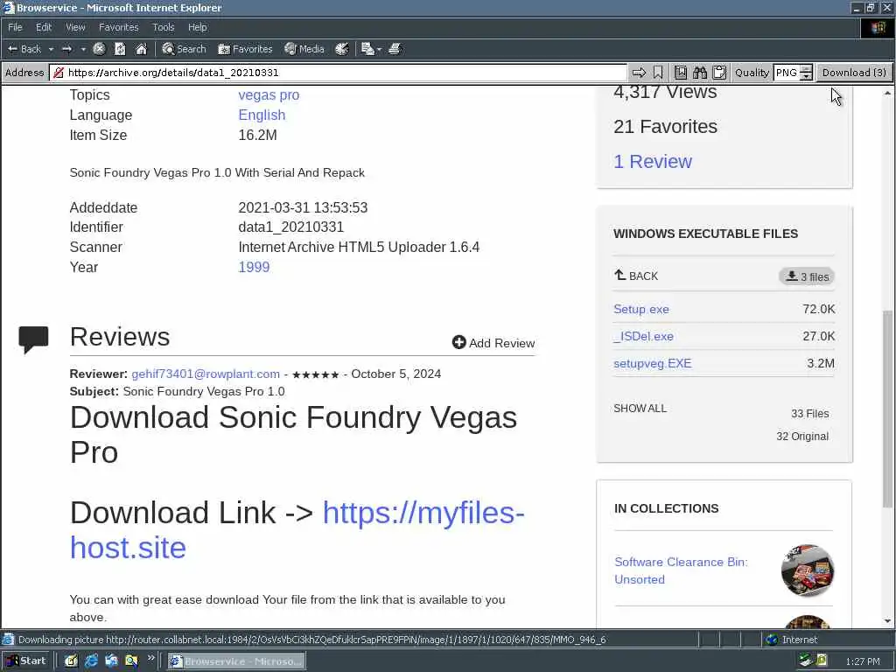This screenshot has width=896, height=672.
Task: Click the Stop loading icon
Action: pyautogui.click(x=99, y=49)
